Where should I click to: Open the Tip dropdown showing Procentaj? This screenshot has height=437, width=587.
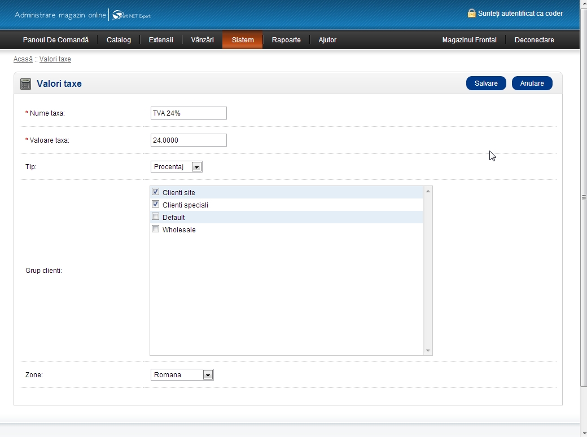(177, 167)
